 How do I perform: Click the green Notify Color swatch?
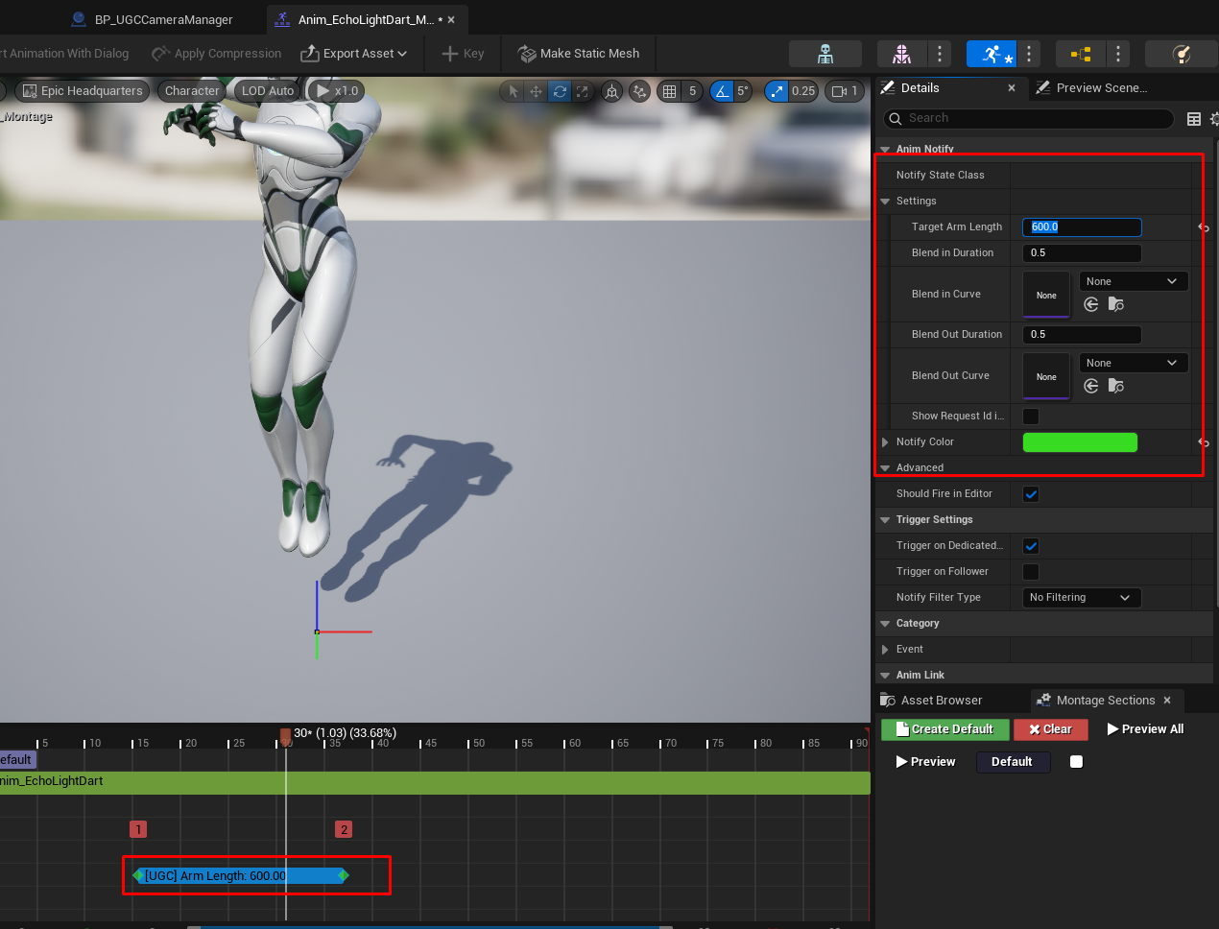[1080, 442]
